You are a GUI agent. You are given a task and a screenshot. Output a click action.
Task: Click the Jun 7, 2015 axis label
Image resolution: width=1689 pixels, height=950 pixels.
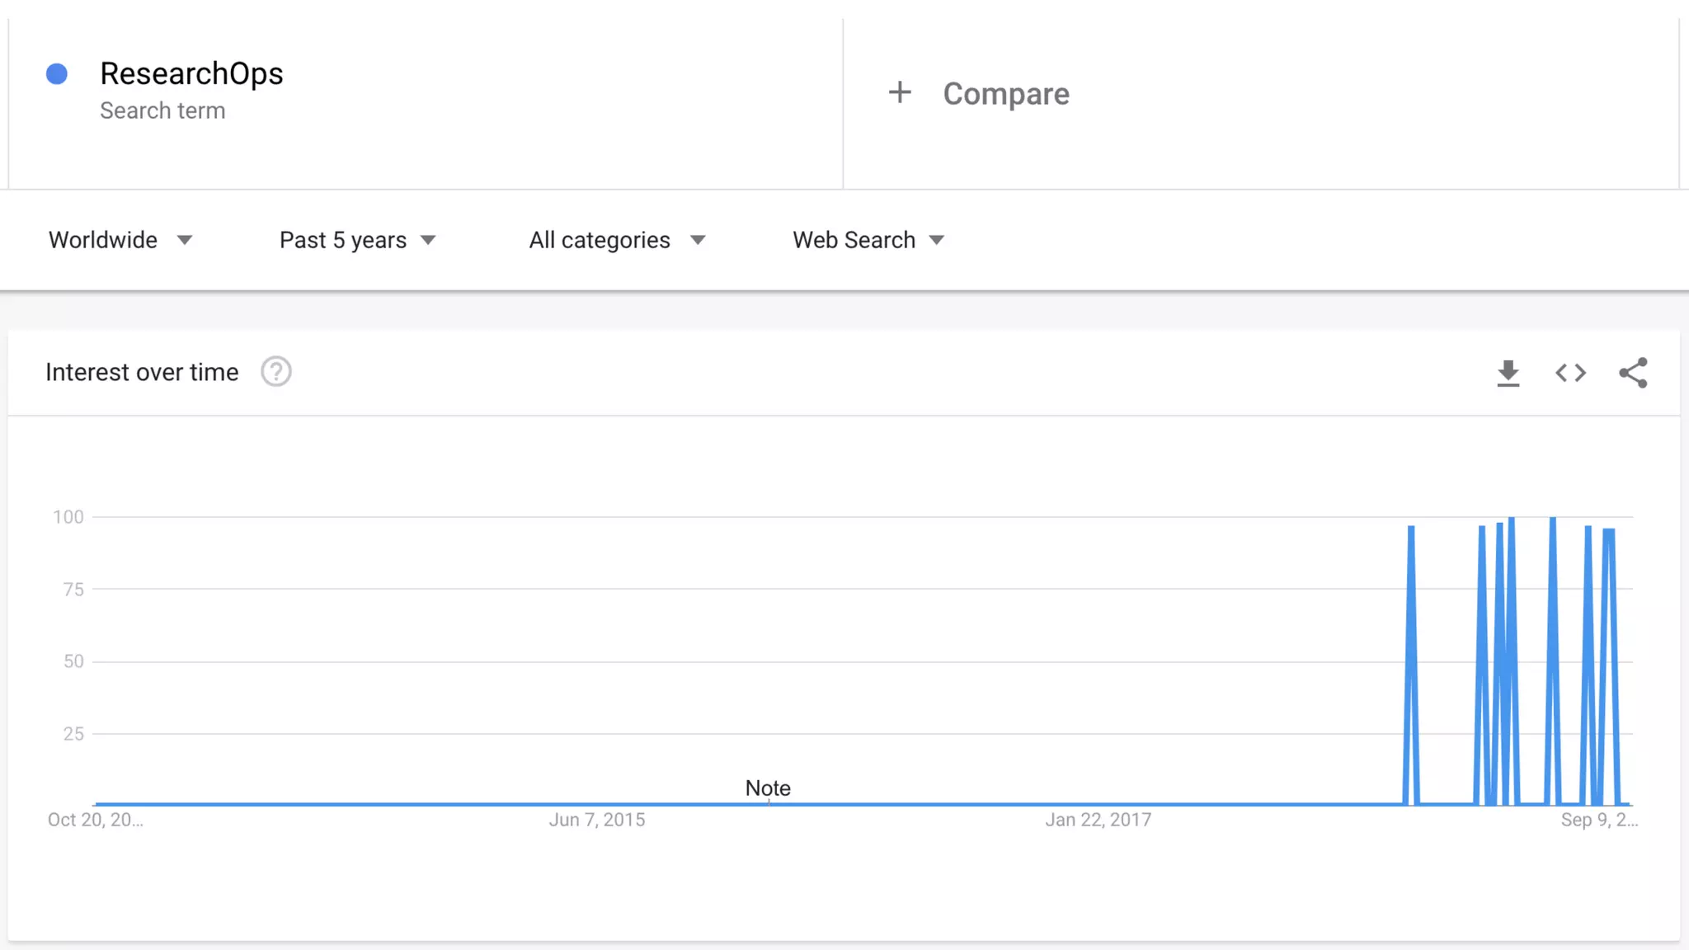(x=597, y=820)
